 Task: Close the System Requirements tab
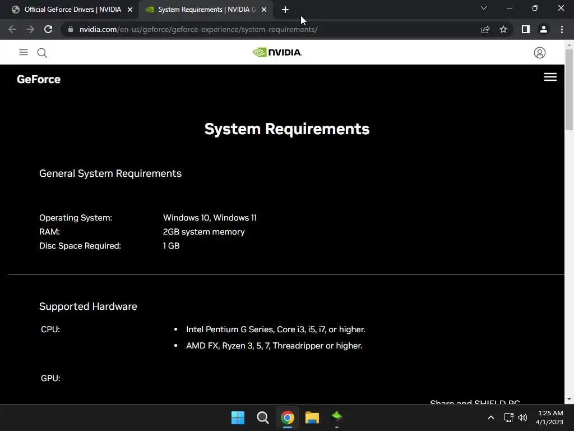264,10
